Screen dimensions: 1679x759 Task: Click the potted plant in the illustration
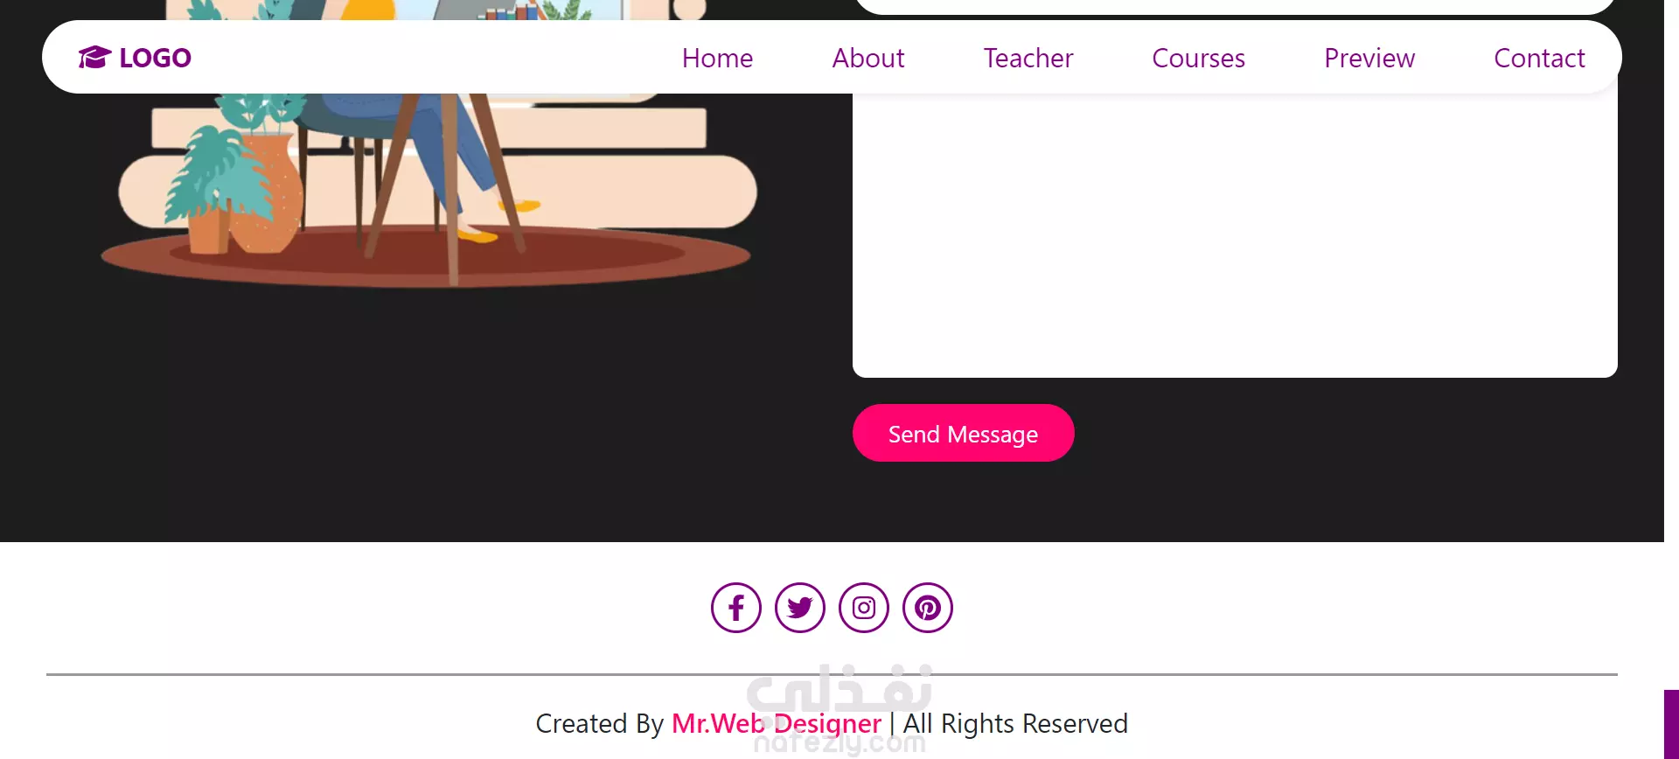236,188
